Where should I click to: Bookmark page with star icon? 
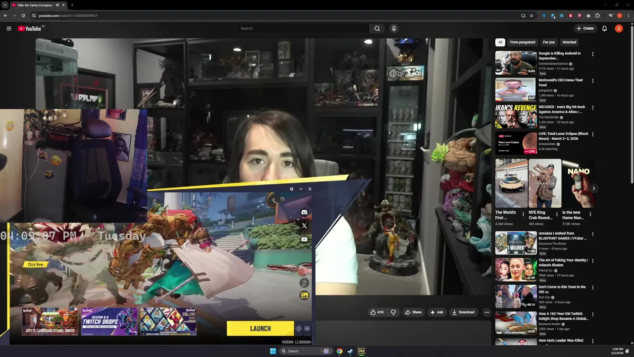531,15
